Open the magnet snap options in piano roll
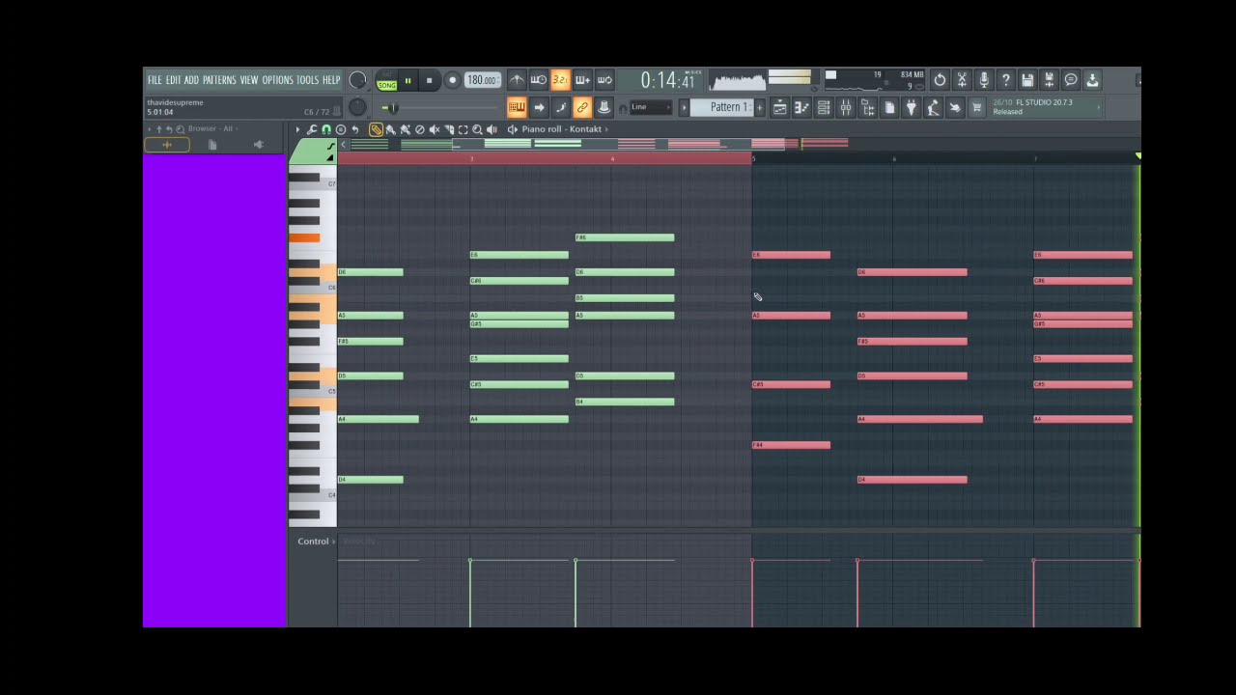 click(x=326, y=129)
